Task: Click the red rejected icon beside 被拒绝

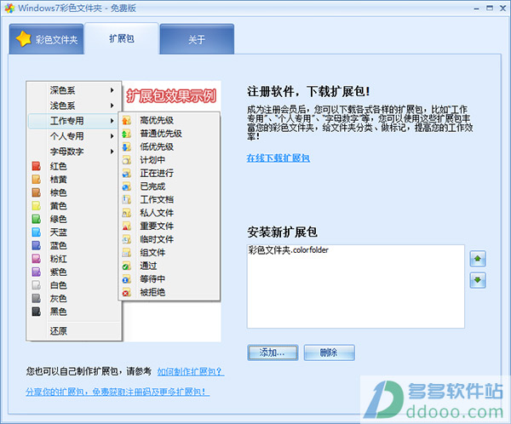Action: (126, 292)
